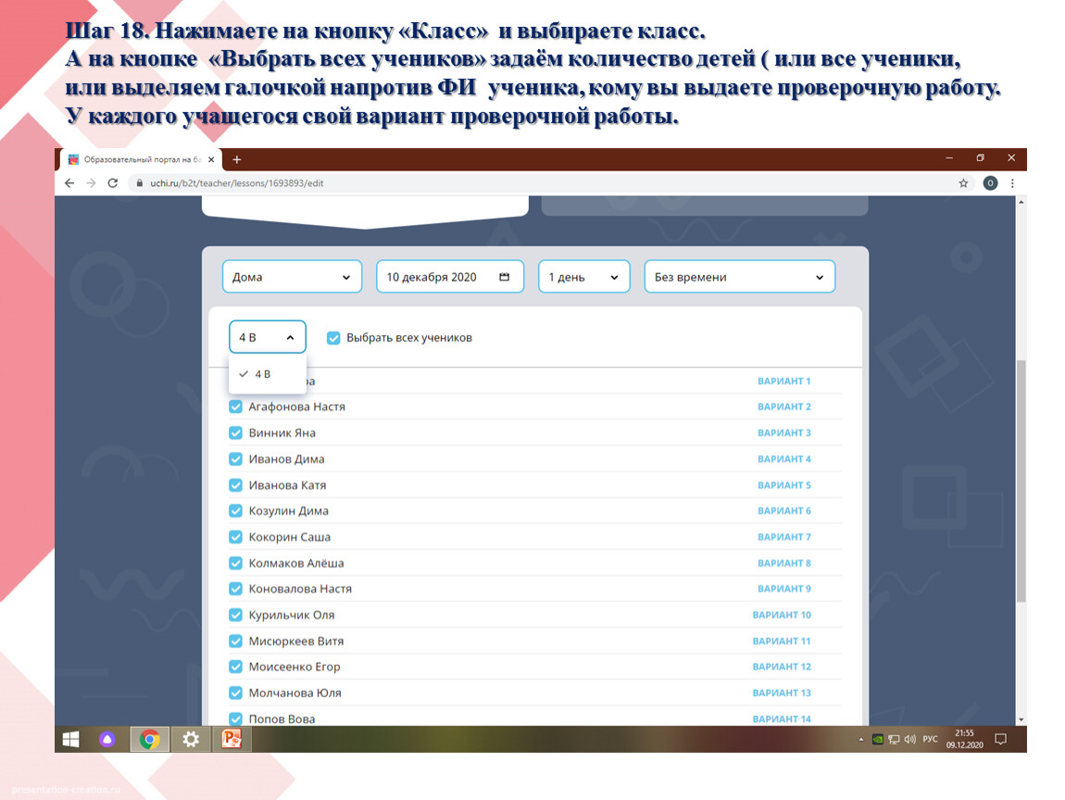Open PowerPoint from the taskbar

pos(231,739)
